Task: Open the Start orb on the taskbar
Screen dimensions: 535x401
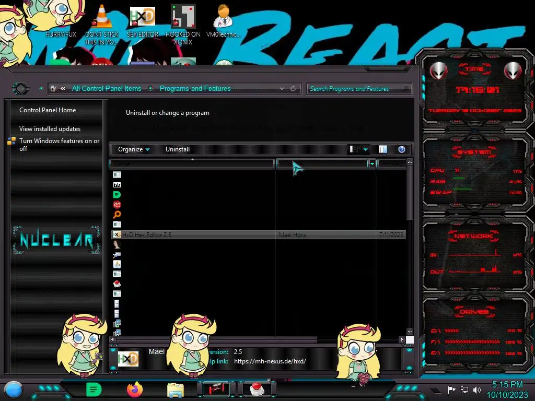Action: click(x=14, y=390)
